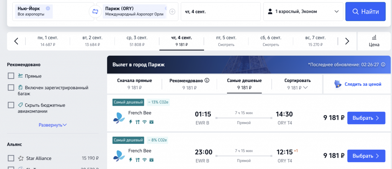Check Включен зарегистрированный багаж filter

pyautogui.click(x=11, y=87)
